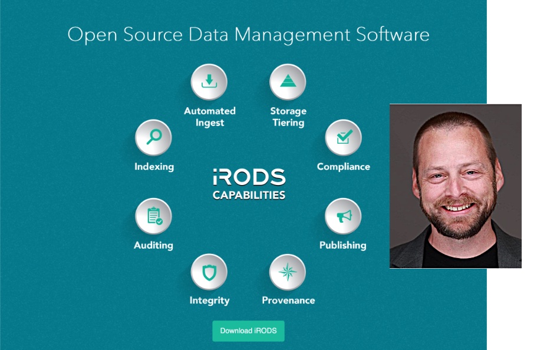Viewport: 560px width, 350px height.
Task: Click the 'Automated Ingest' label text
Action: tap(210, 117)
